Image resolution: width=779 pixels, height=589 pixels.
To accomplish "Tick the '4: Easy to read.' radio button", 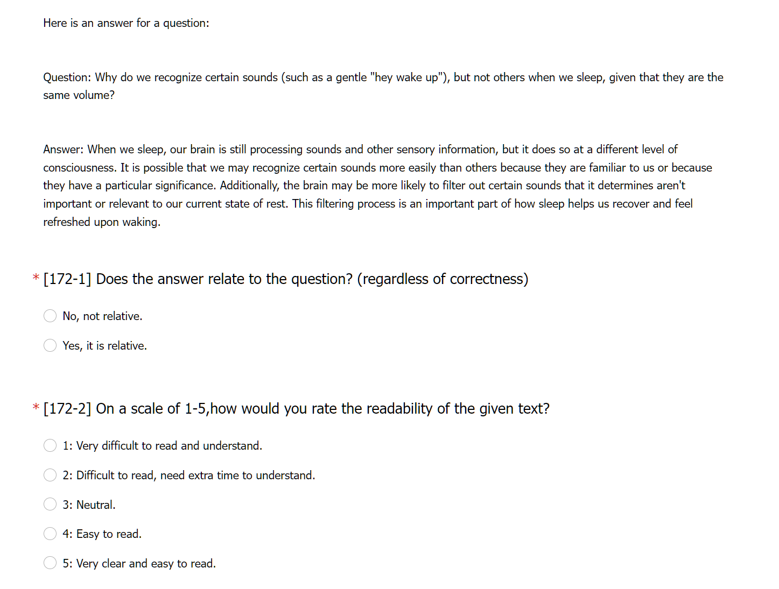I will click(50, 534).
